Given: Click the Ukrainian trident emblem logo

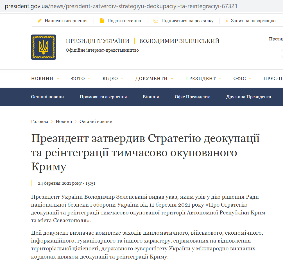Looking at the screenshot, I should click(44, 47).
